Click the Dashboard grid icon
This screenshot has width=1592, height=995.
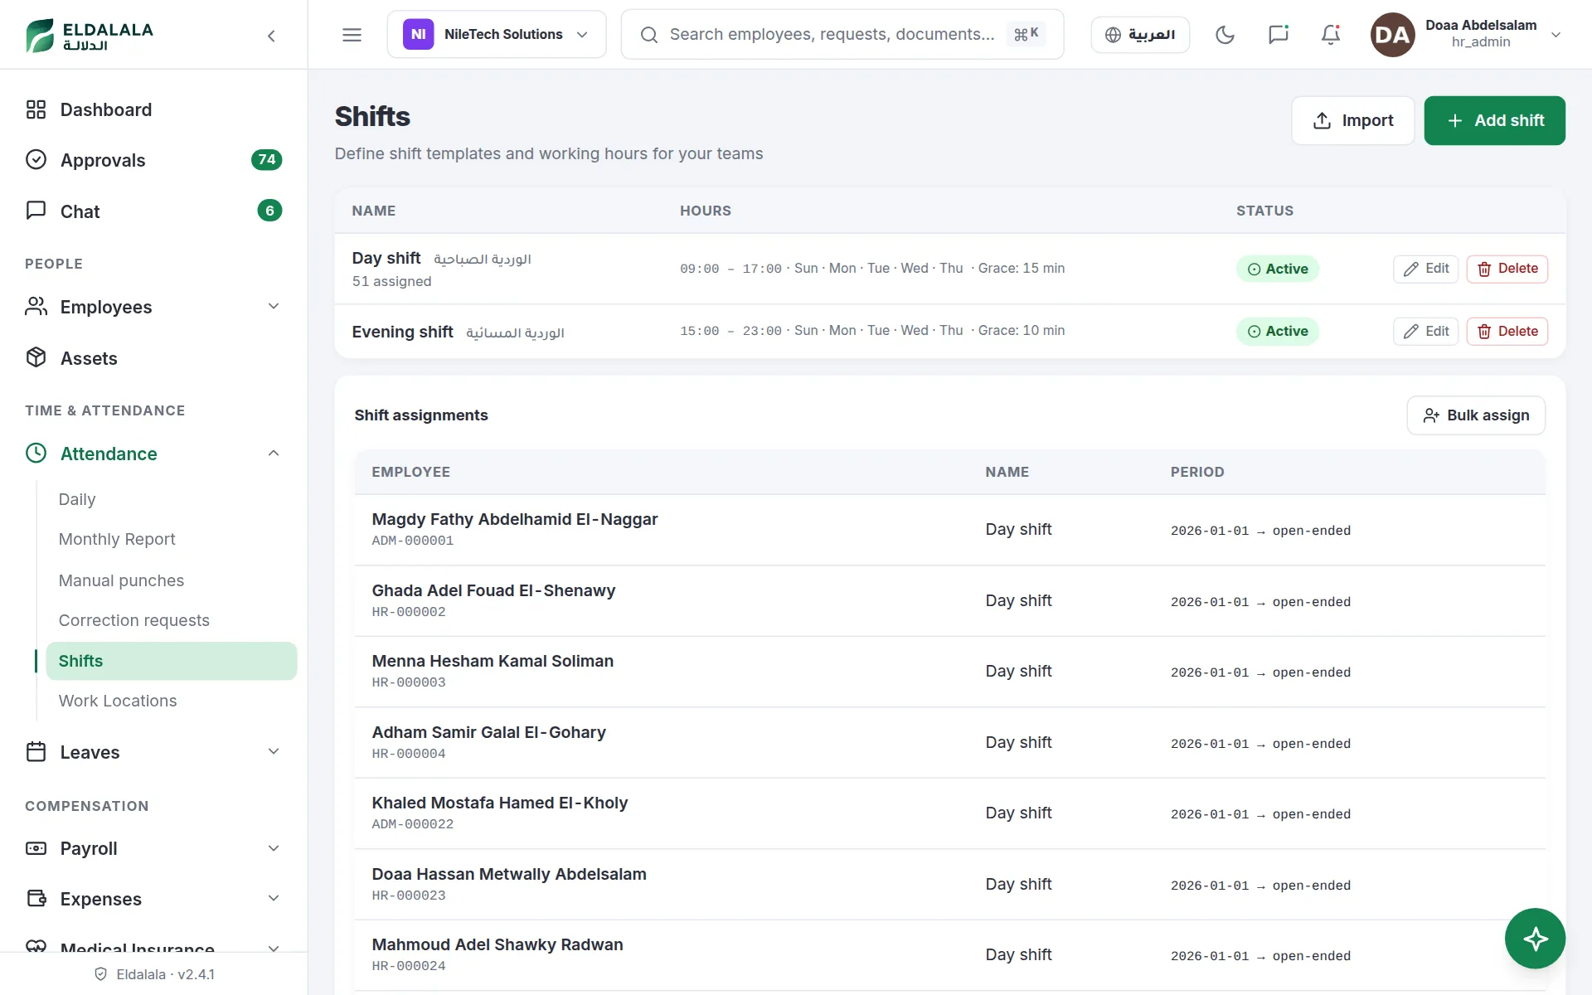pyautogui.click(x=36, y=109)
